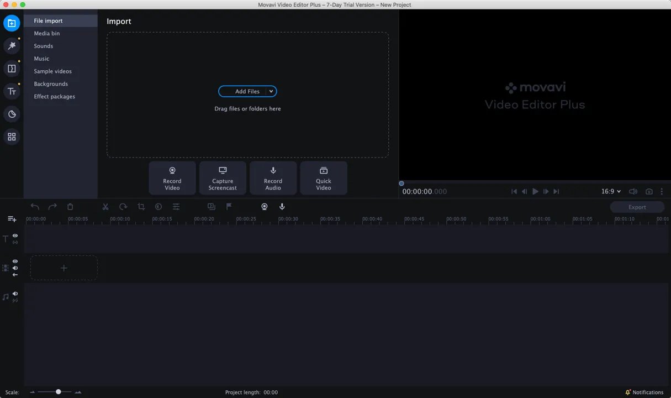The height and width of the screenshot is (398, 671).
Task: Start voiceover recording with microphone icon
Action: [282, 206]
